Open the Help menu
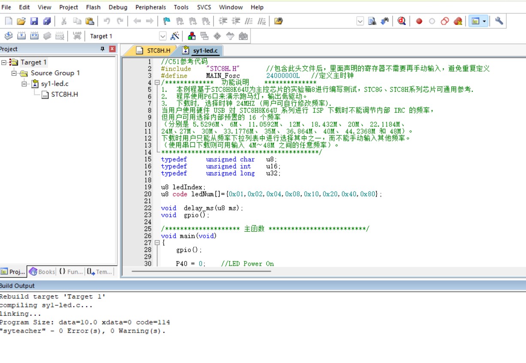526x363 pixels. pyautogui.click(x=257, y=7)
